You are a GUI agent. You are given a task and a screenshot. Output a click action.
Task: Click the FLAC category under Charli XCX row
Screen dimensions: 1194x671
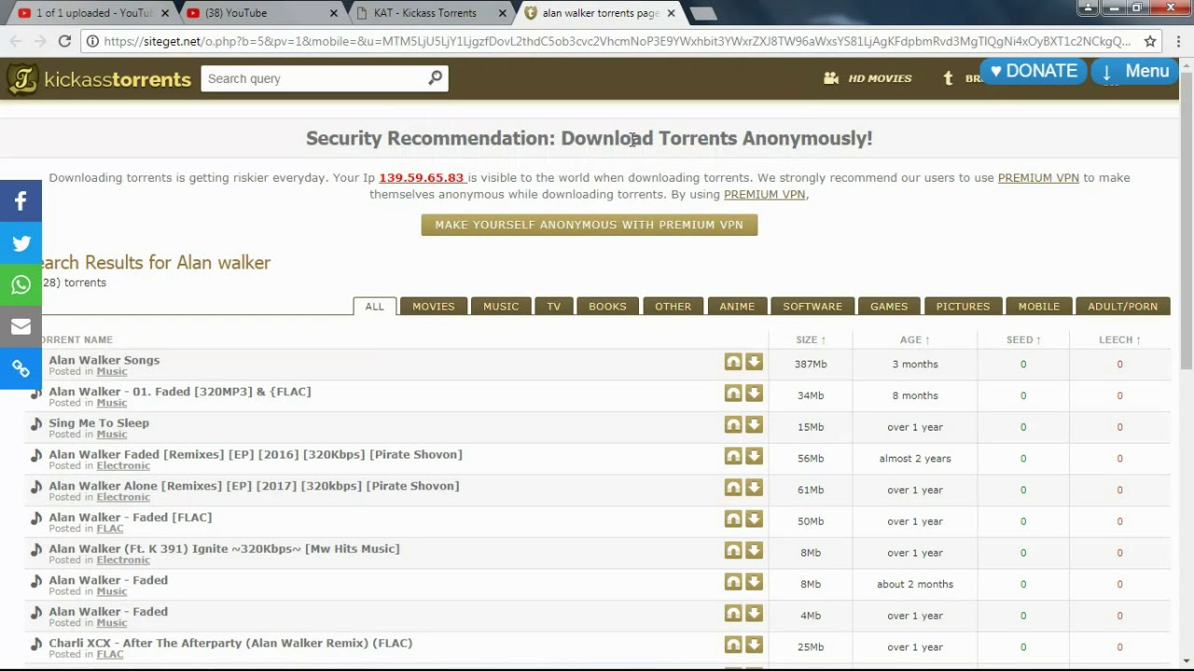(x=110, y=654)
